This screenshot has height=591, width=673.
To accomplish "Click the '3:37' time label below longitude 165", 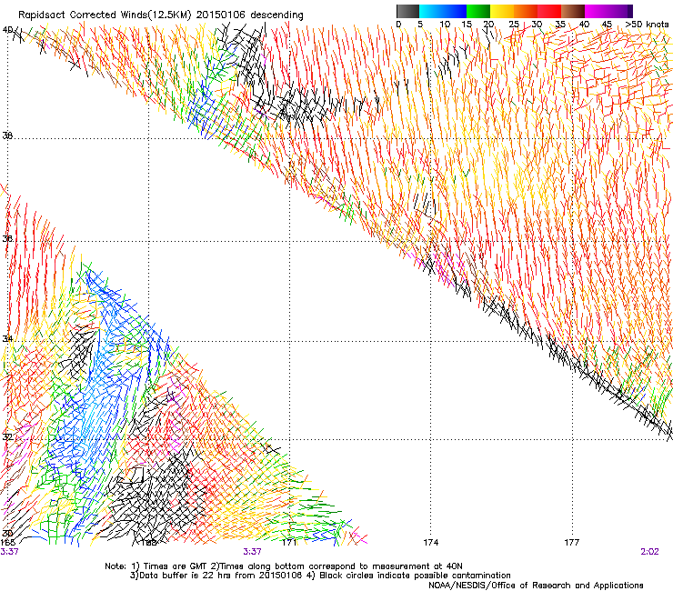I will [x=9, y=552].
